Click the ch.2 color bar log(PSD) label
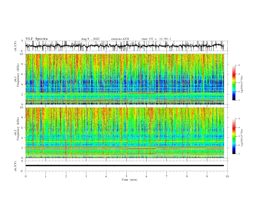This screenshot has width=256, height=198. (242, 138)
